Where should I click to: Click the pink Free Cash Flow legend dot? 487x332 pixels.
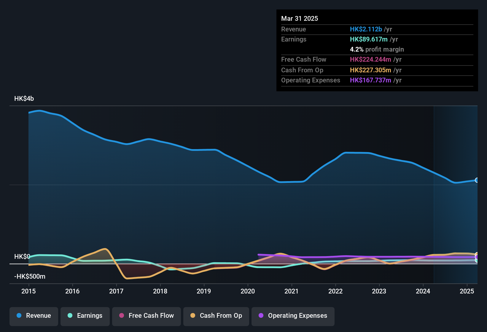pyautogui.click(x=121, y=316)
